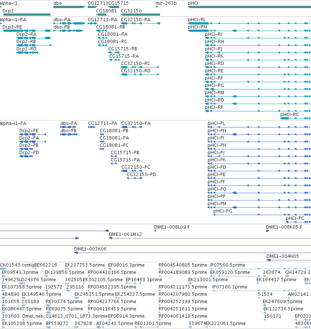The width and height of the screenshot is (311, 329).
Task: Select EST AT04243.5prime
Action: (115, 323)
